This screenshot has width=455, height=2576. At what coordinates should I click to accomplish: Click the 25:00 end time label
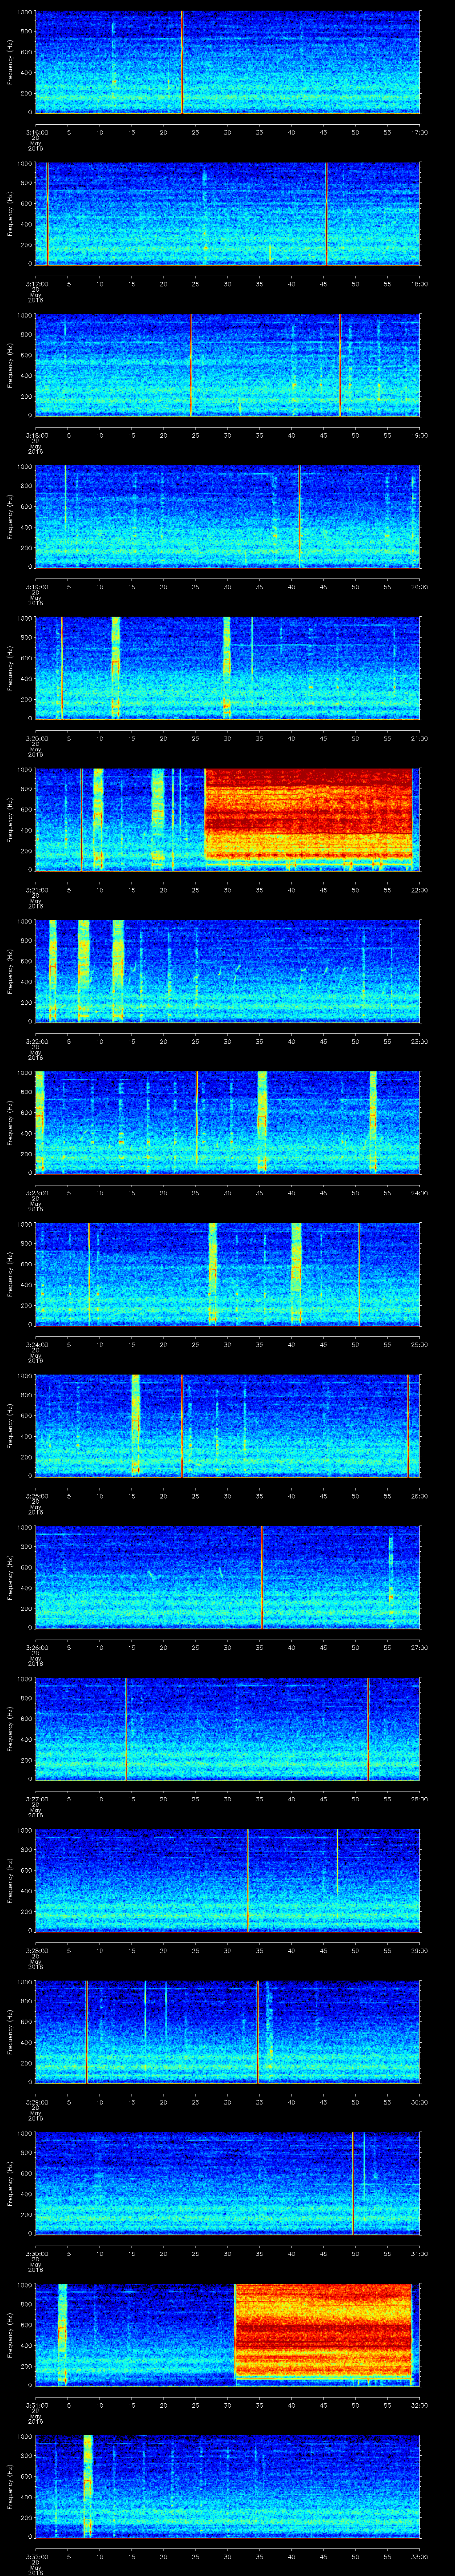point(420,1344)
